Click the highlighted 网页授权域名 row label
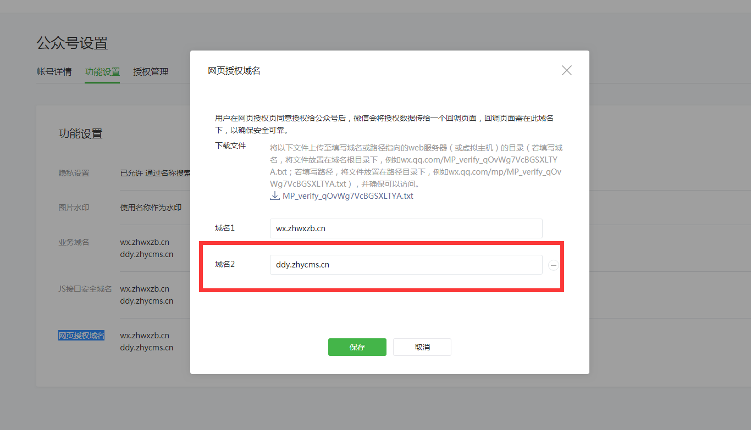 [x=81, y=336]
